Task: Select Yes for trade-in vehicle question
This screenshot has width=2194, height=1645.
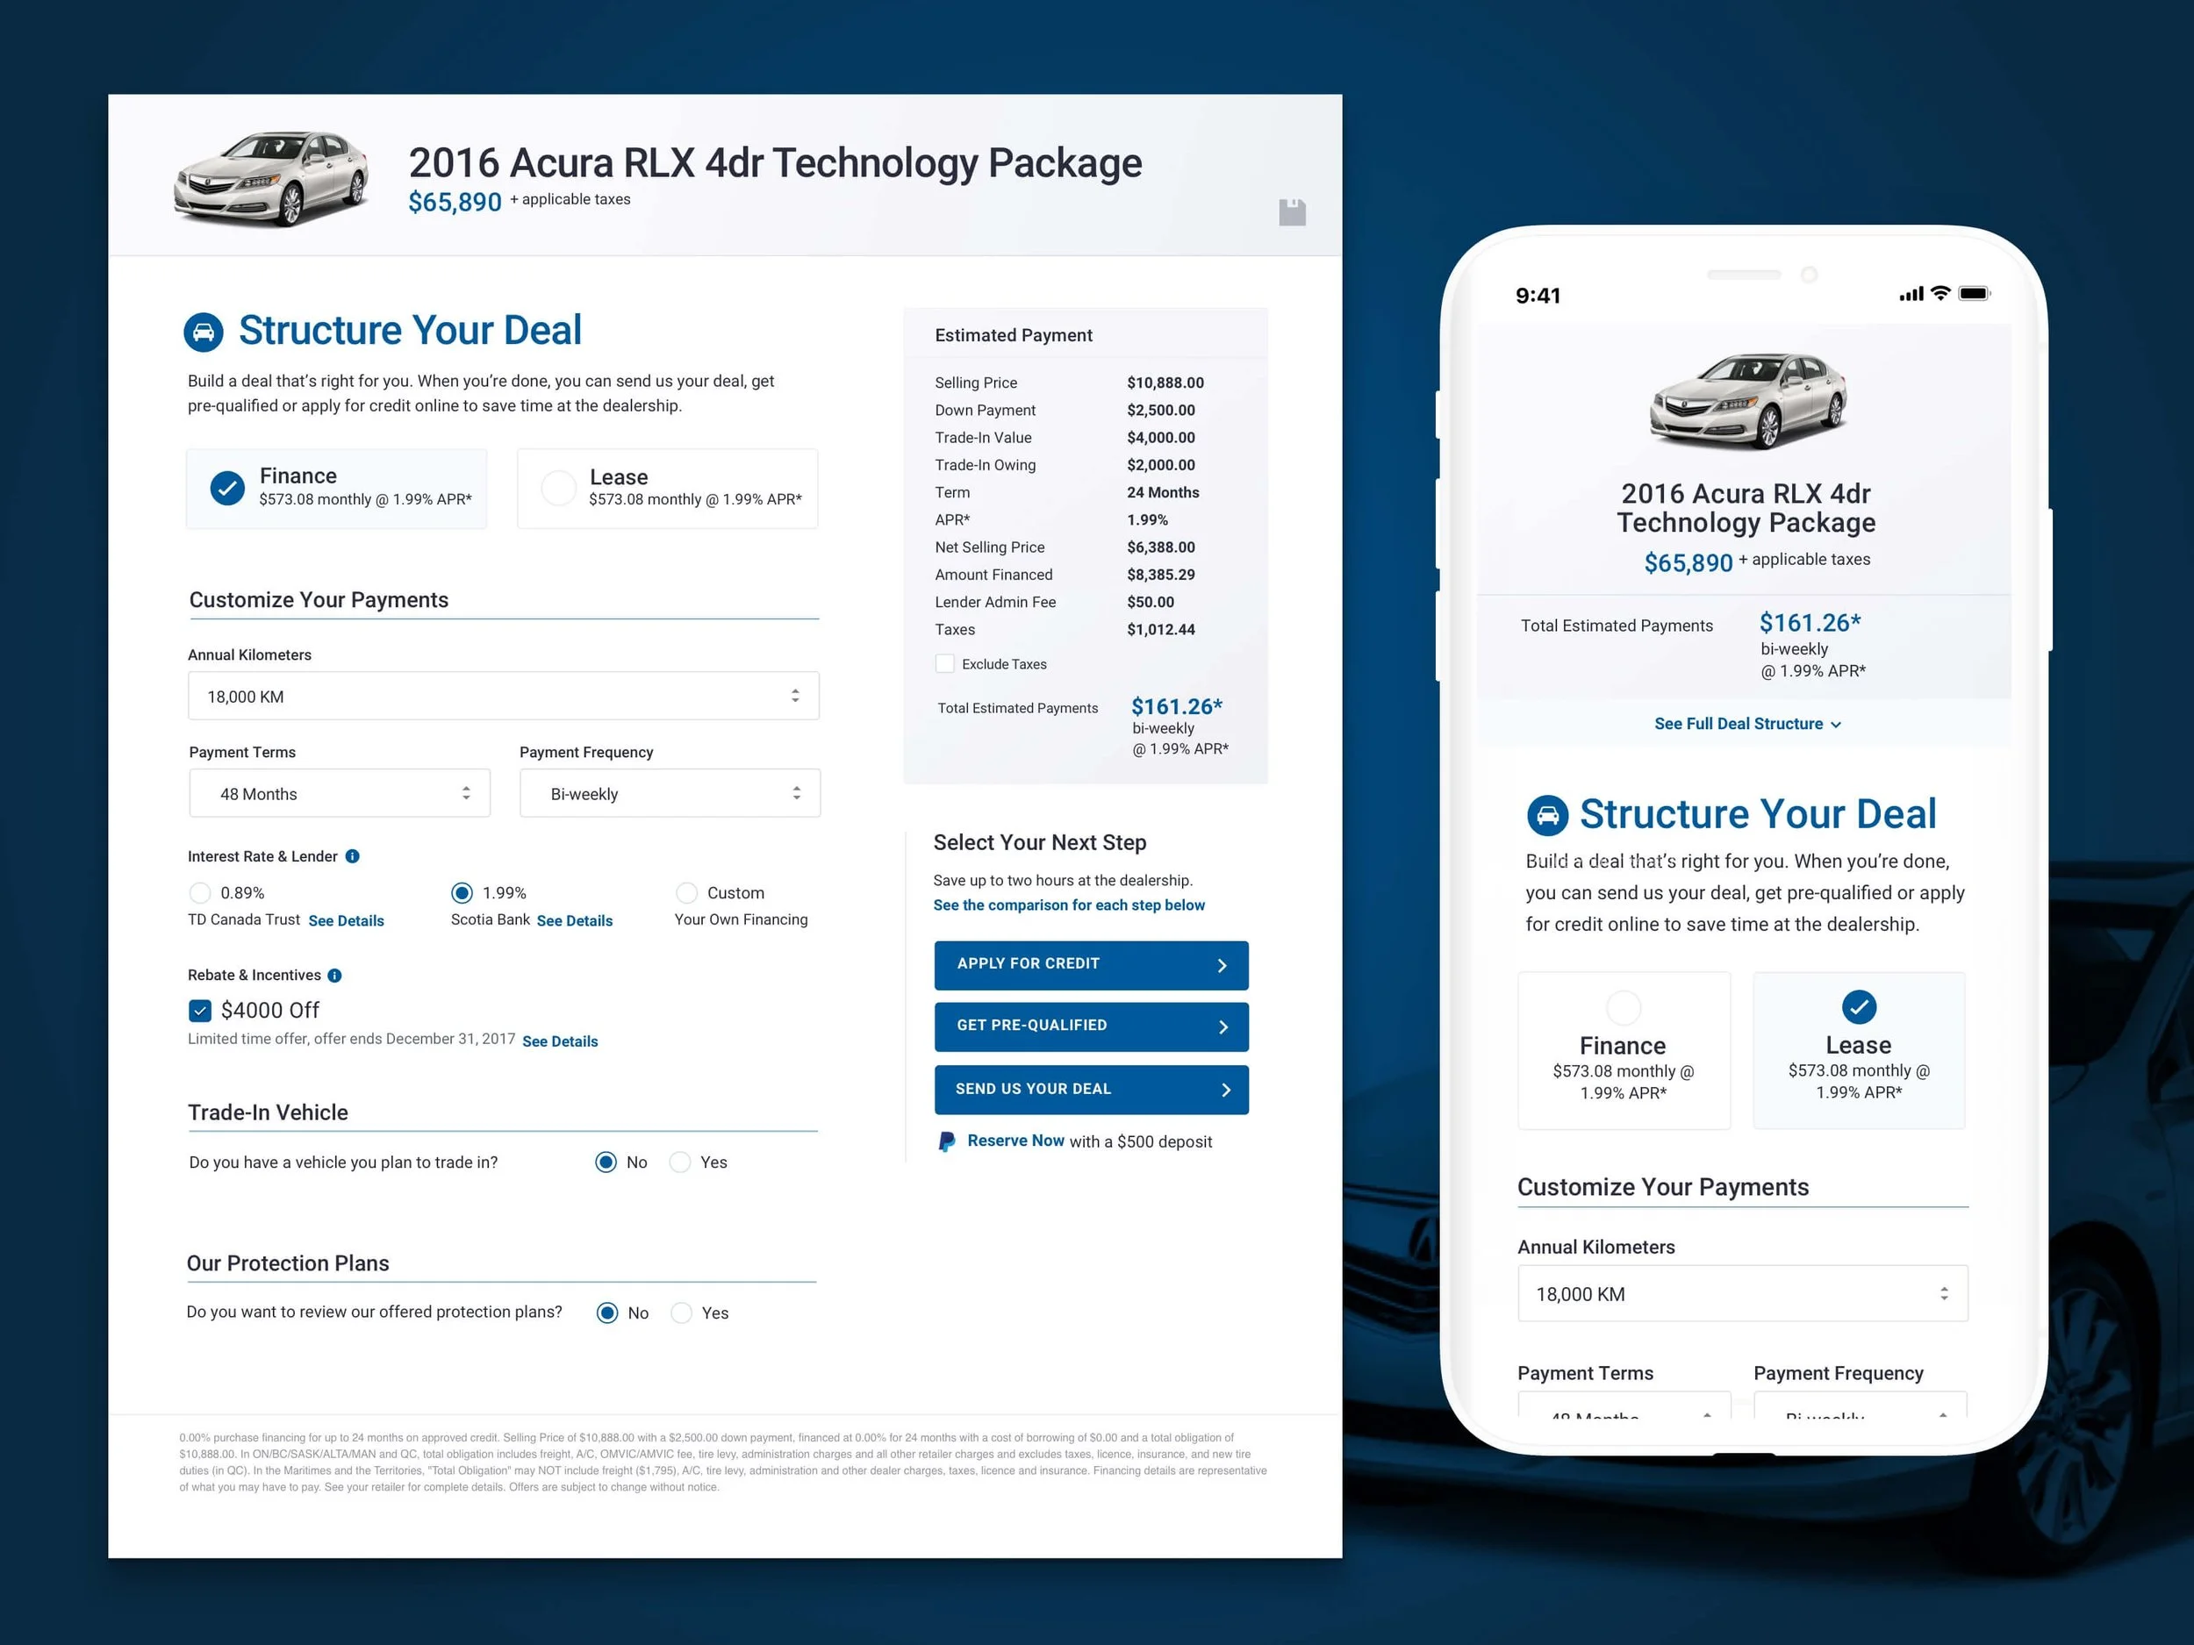Action: [679, 1162]
